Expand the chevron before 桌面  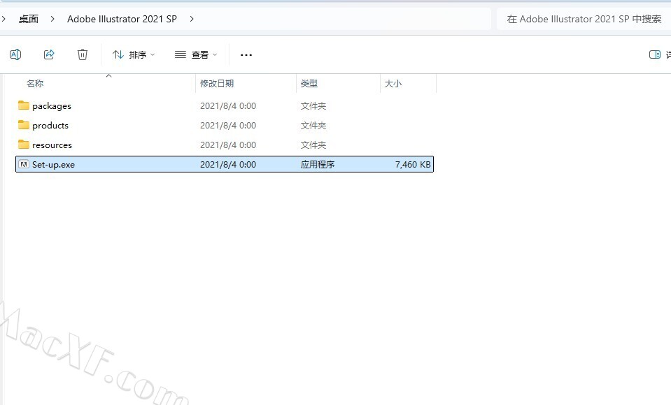coord(3,19)
